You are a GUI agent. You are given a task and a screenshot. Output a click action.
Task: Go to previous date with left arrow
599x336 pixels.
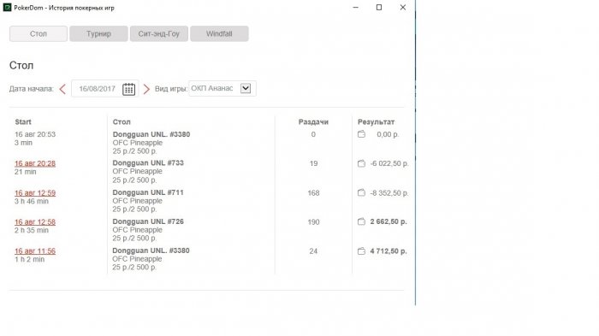[62, 89]
